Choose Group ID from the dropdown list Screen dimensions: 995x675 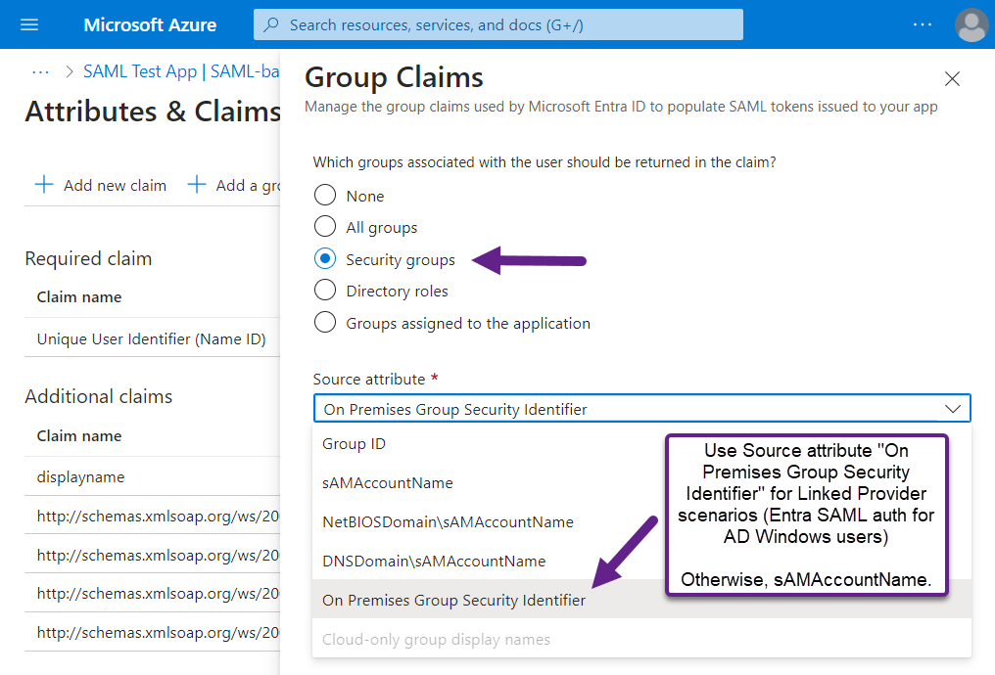click(x=641, y=444)
